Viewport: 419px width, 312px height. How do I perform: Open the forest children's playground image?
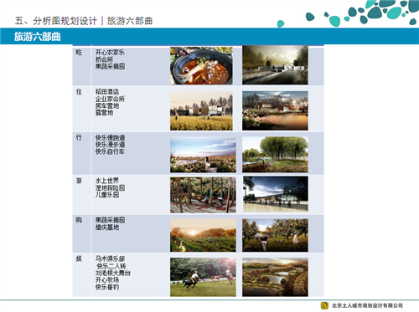pos(203,195)
